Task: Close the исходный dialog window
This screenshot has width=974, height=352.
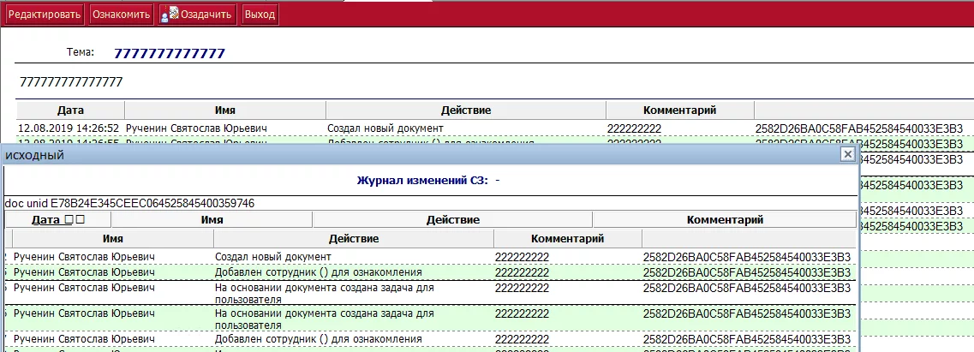Action: pos(847,154)
